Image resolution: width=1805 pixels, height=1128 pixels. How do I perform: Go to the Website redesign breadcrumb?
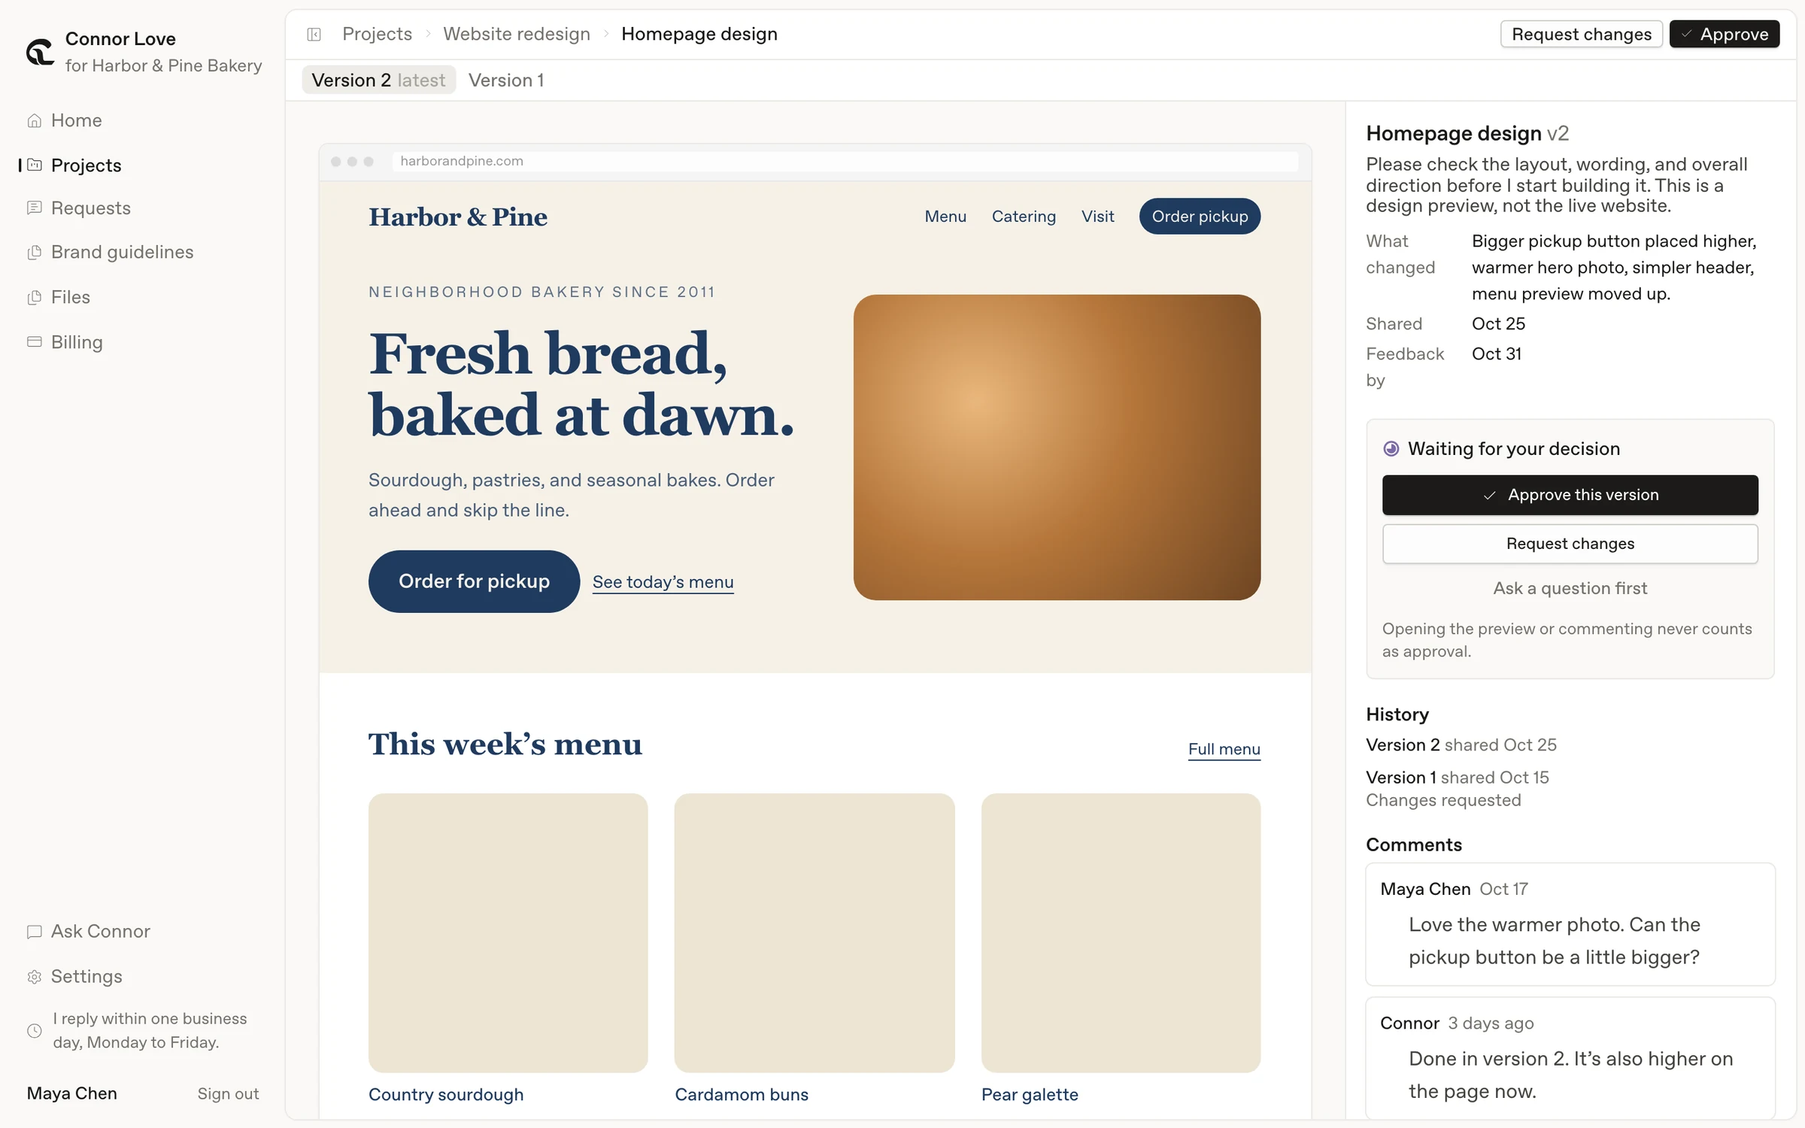tap(517, 34)
